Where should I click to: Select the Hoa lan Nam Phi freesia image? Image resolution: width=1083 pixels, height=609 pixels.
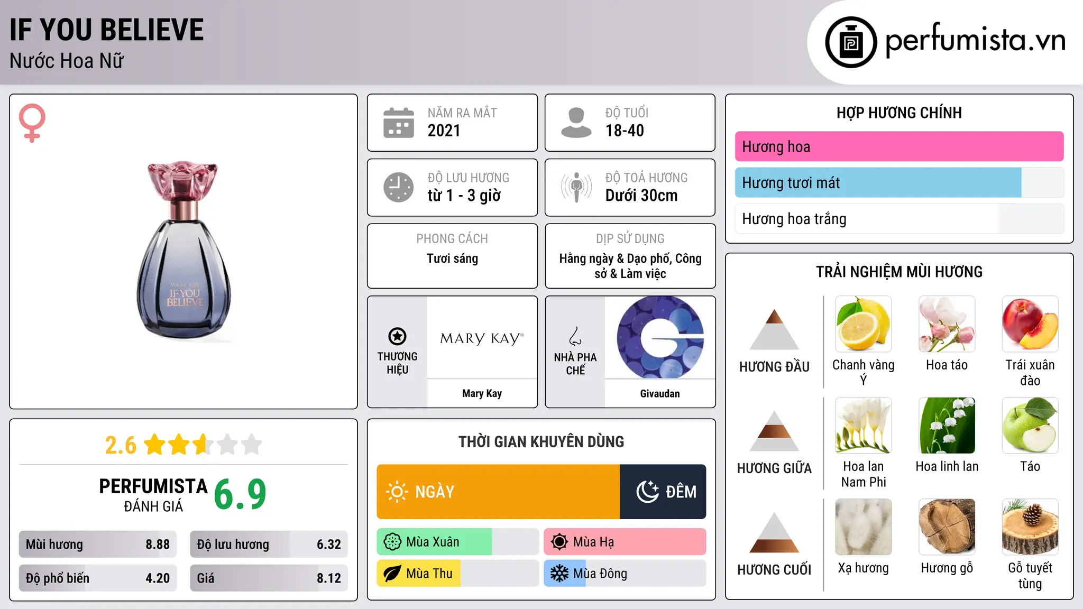tap(864, 426)
